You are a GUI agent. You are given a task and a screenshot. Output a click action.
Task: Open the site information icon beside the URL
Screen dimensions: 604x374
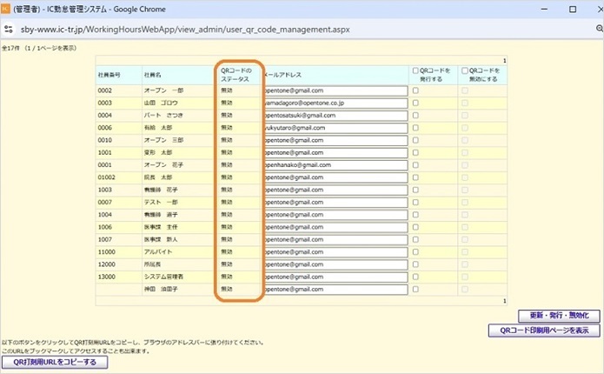[x=9, y=30]
